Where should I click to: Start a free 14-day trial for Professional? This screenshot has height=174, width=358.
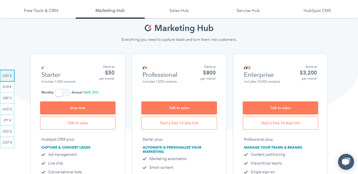179,123
